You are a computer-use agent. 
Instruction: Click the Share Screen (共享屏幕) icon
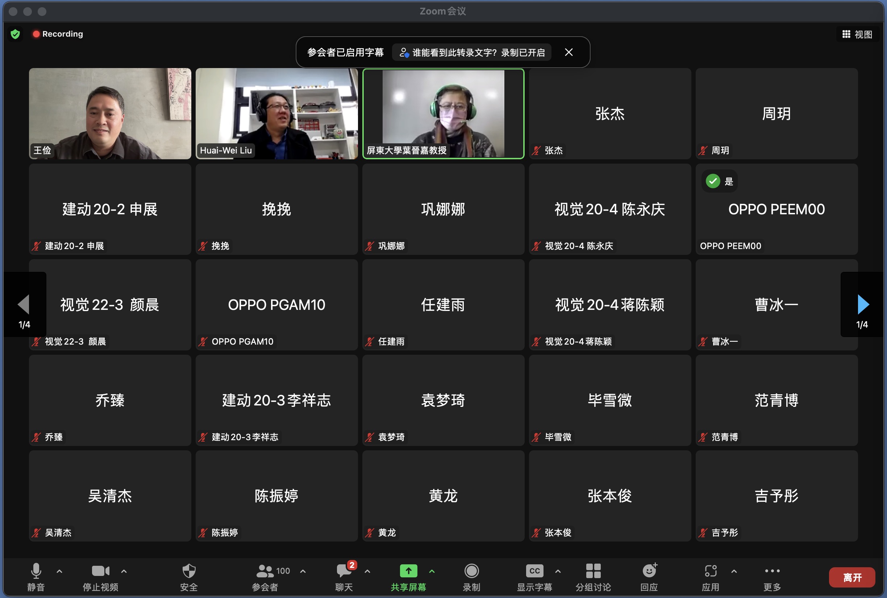[x=408, y=571]
